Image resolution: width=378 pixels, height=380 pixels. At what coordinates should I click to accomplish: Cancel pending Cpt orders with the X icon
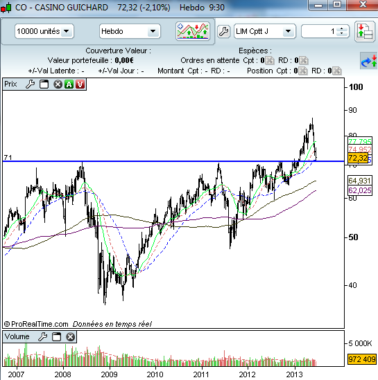click(x=270, y=60)
